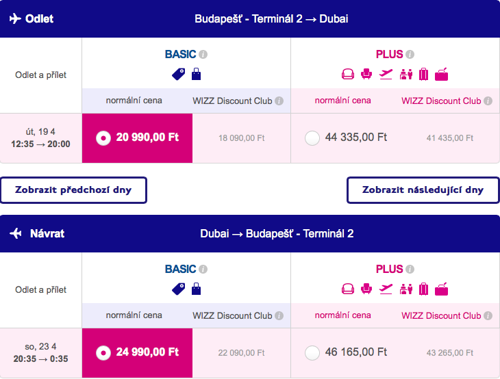Click outbound discount club price 18 090,00 Ft
Image resolution: width=500 pixels, height=379 pixels.
pyautogui.click(x=241, y=138)
